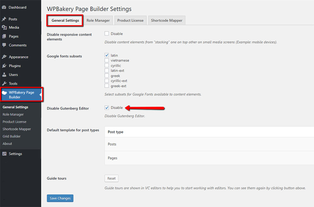
Task: Switch to the Role Manager tab
Action: (98, 20)
